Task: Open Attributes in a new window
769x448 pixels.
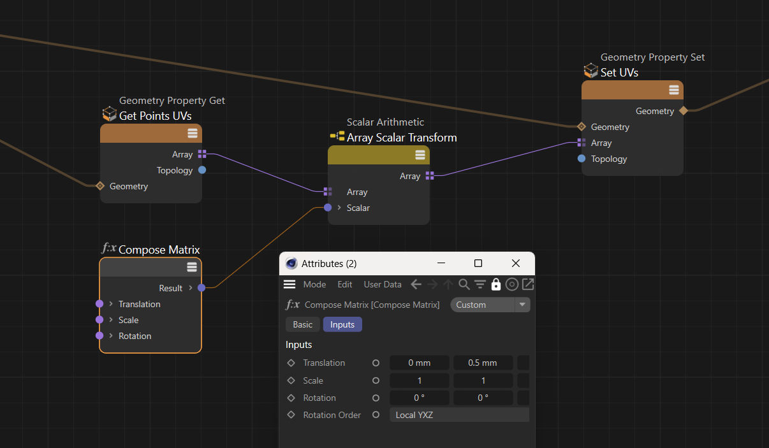Action: point(527,284)
